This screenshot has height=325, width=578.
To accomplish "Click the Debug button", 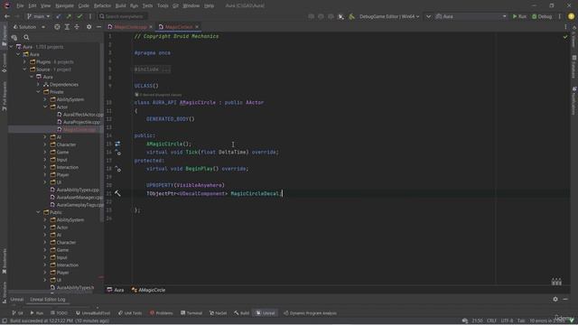I will [542, 16].
